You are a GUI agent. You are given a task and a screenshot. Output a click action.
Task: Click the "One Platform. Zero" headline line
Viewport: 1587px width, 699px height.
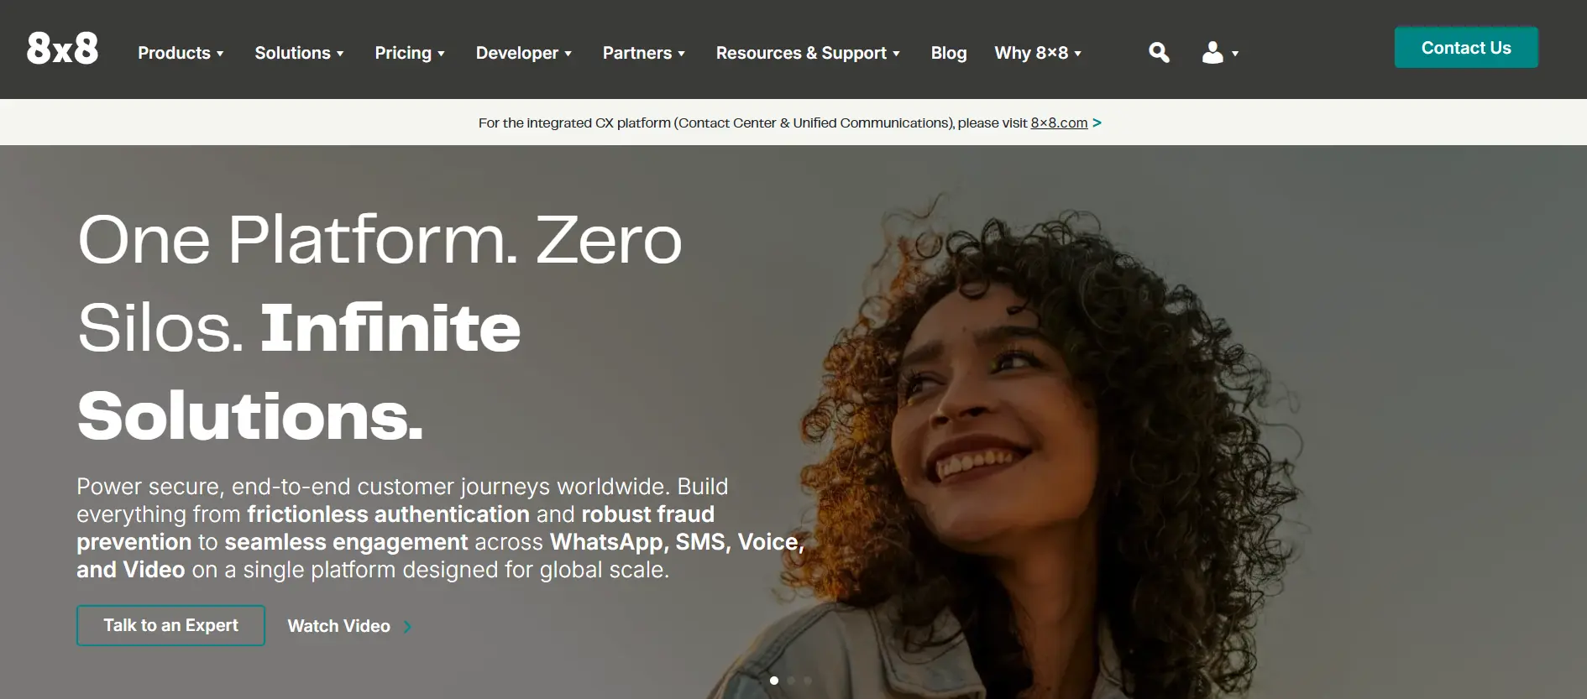click(x=380, y=240)
